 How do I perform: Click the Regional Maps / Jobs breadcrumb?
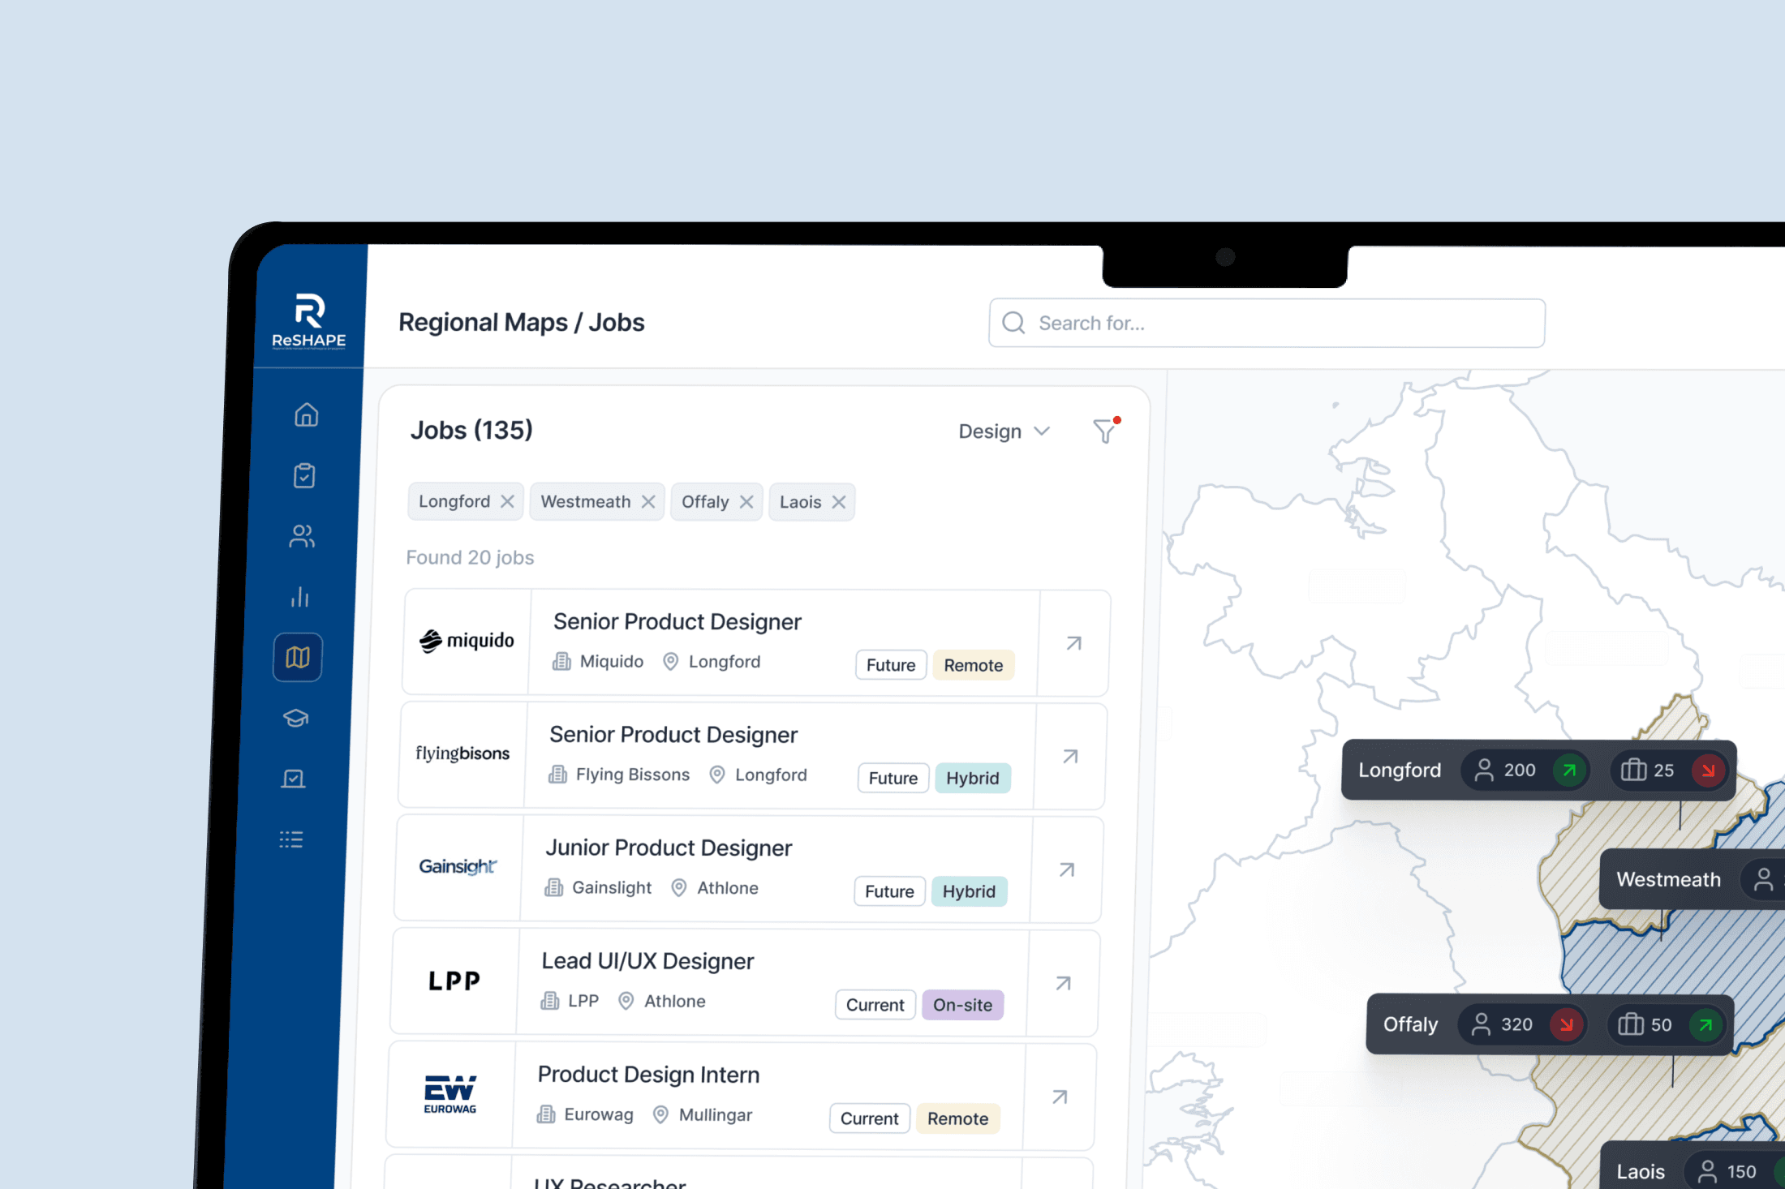pyautogui.click(x=521, y=322)
